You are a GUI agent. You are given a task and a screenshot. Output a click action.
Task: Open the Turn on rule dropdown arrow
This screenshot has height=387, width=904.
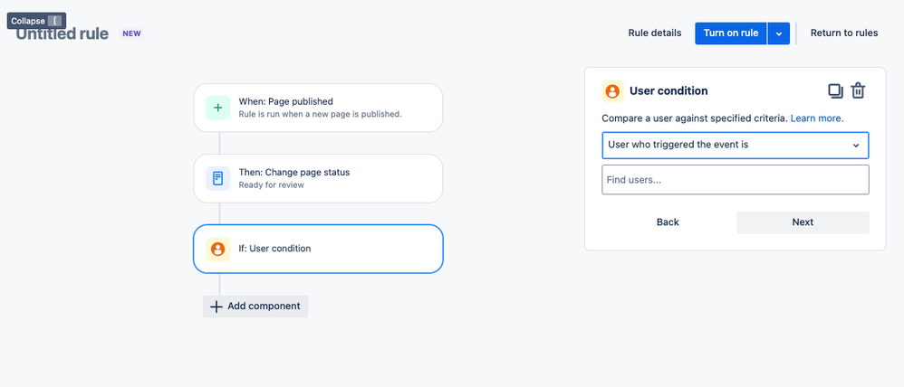[780, 33]
